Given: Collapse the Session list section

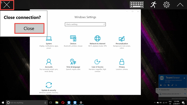Looking at the screenshot, I should (x=160, y=90).
